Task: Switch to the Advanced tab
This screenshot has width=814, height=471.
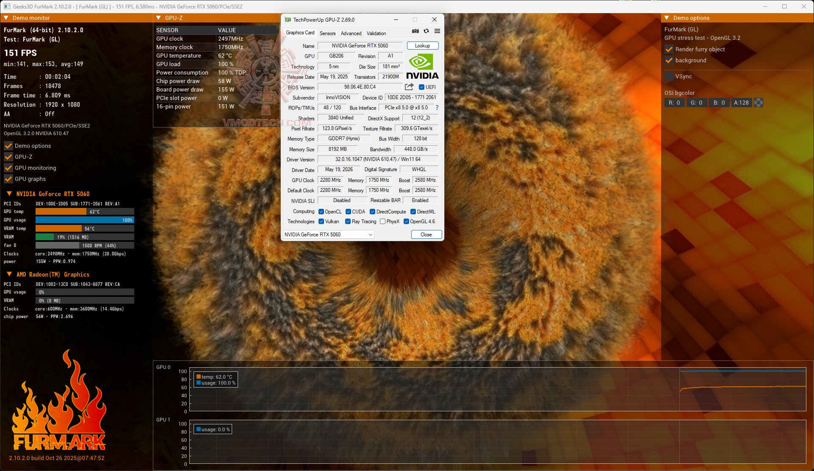Action: click(351, 33)
